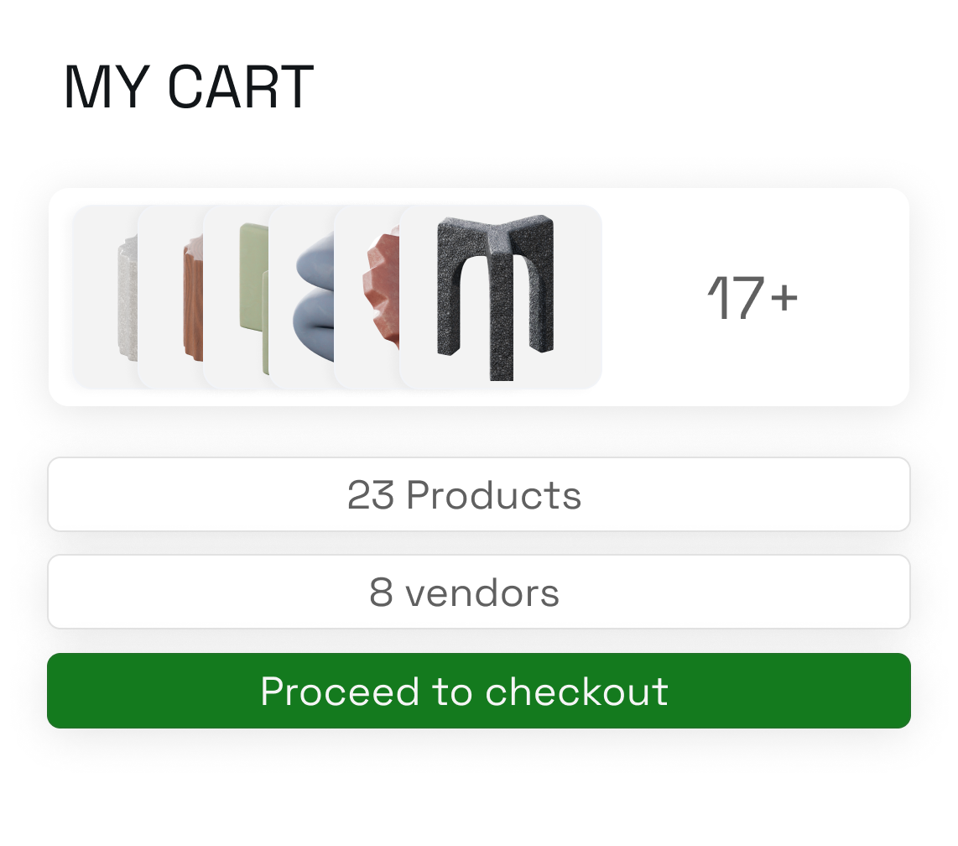Click the Proceed to checkout button

(478, 691)
